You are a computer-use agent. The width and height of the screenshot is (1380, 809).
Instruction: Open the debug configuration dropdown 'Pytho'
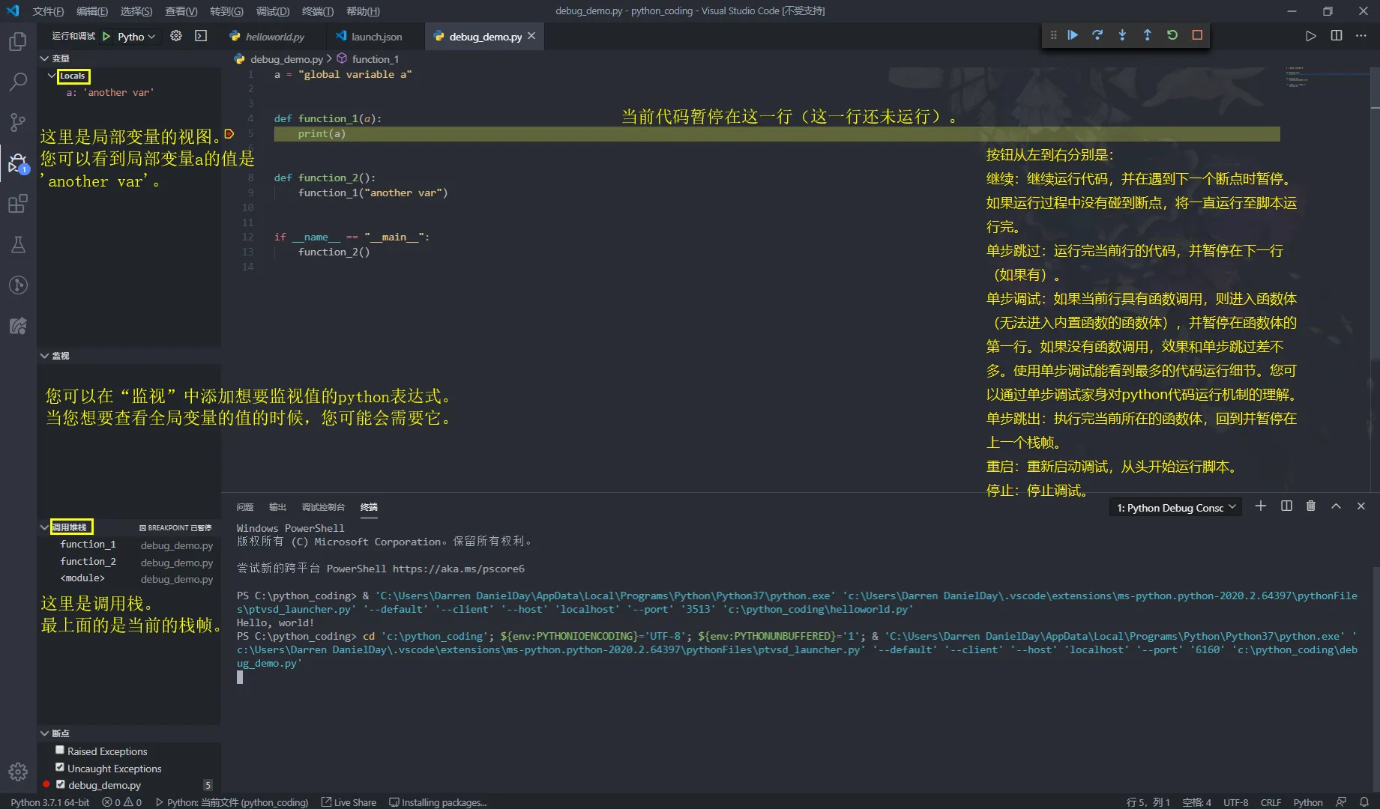pos(136,37)
